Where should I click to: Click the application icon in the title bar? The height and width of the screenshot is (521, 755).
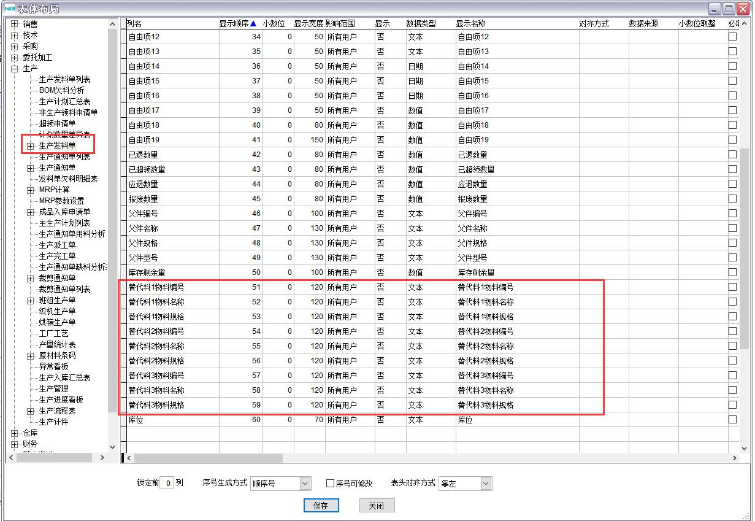point(9,8)
